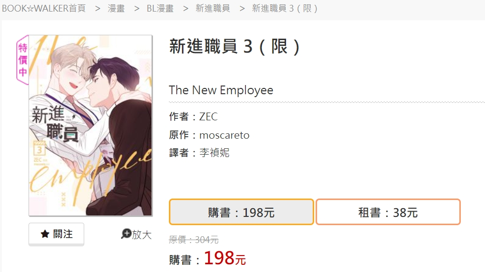Click the pink 特價中 sale badge
This screenshot has height=272, width=485.
coord(23,60)
